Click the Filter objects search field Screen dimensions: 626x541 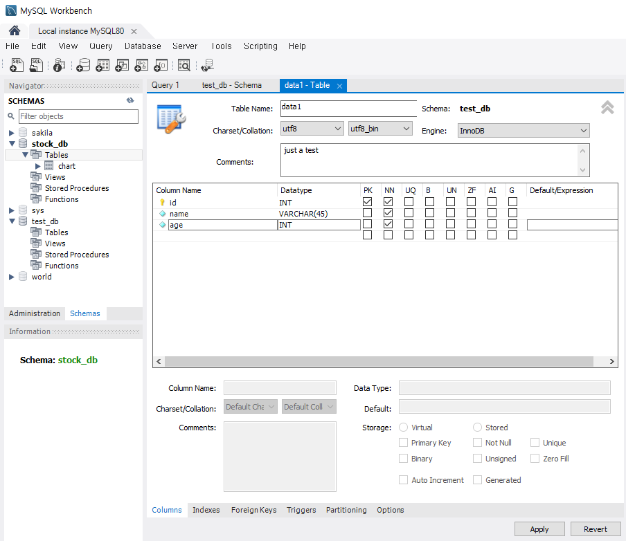[79, 116]
